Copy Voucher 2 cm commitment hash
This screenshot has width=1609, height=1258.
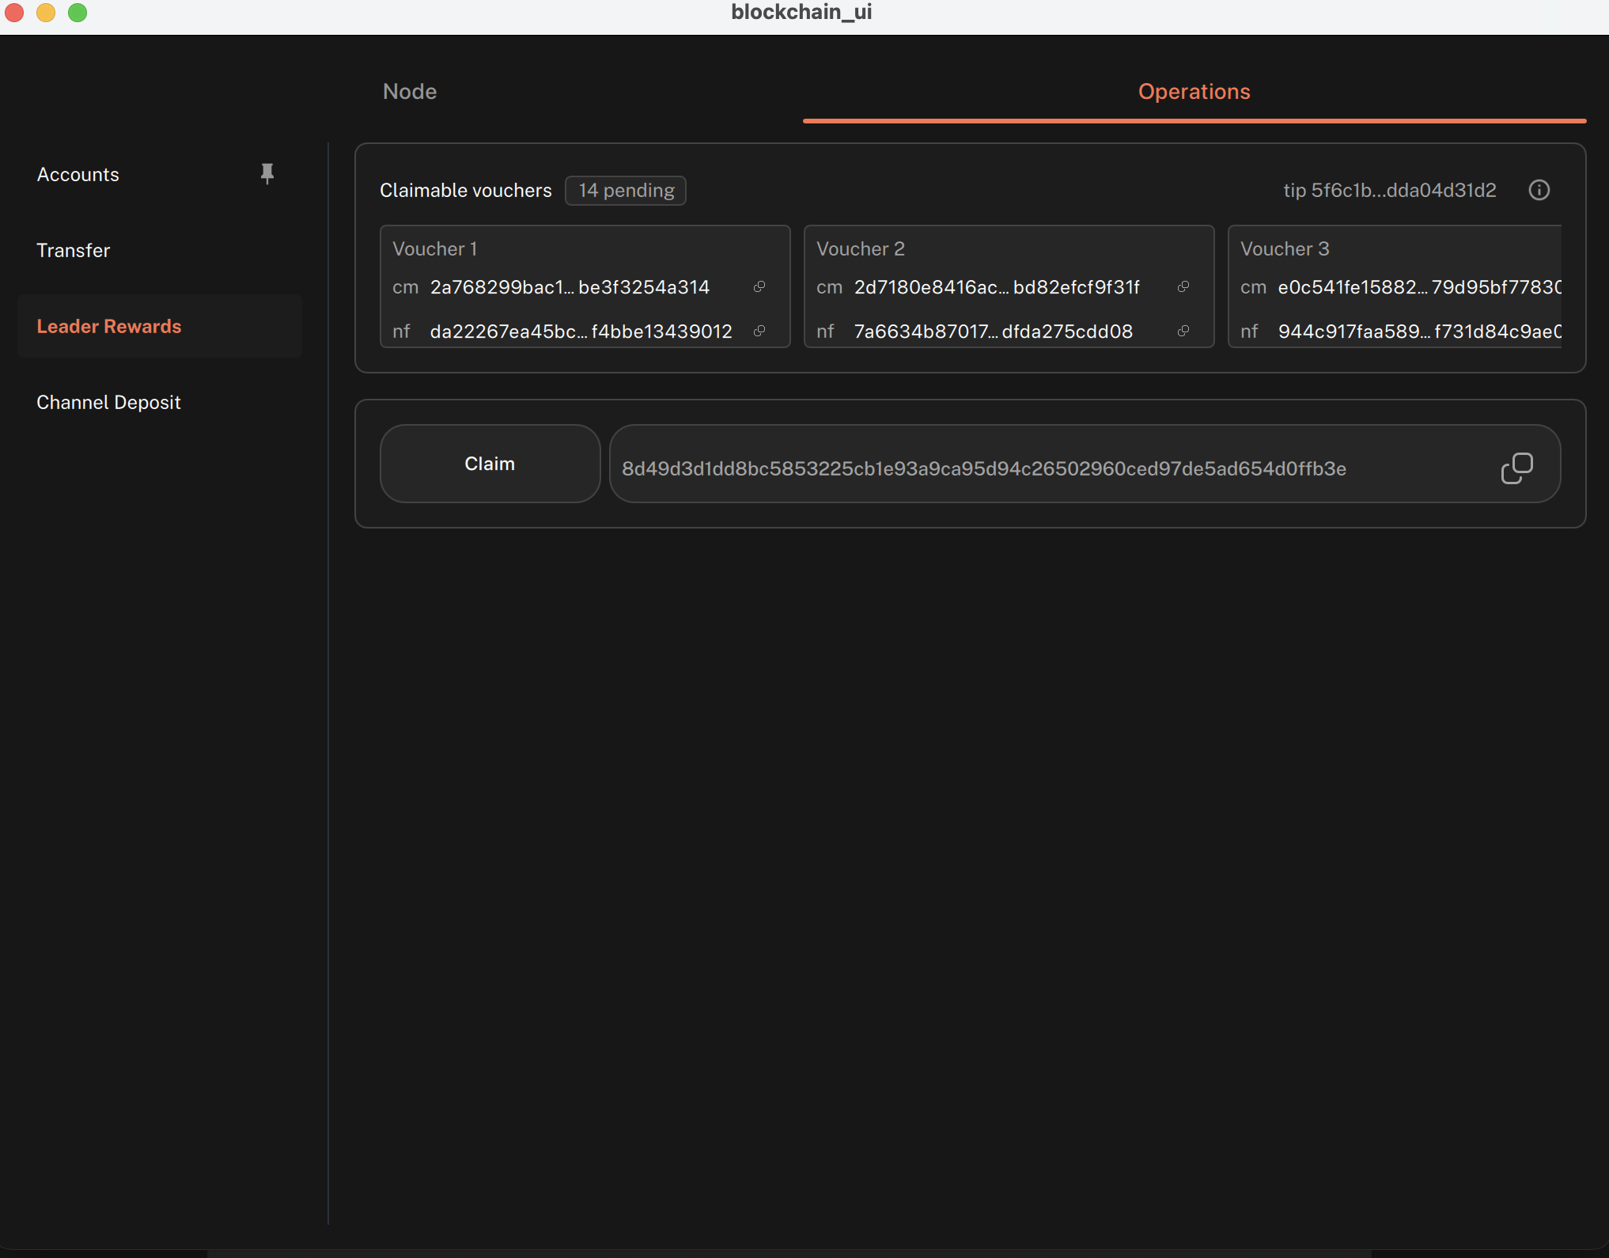[x=1183, y=286]
